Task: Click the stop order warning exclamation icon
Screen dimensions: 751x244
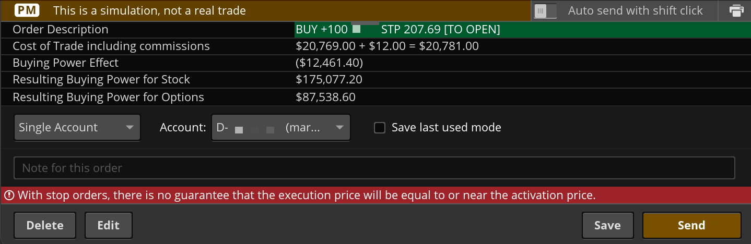Action: click(x=9, y=196)
